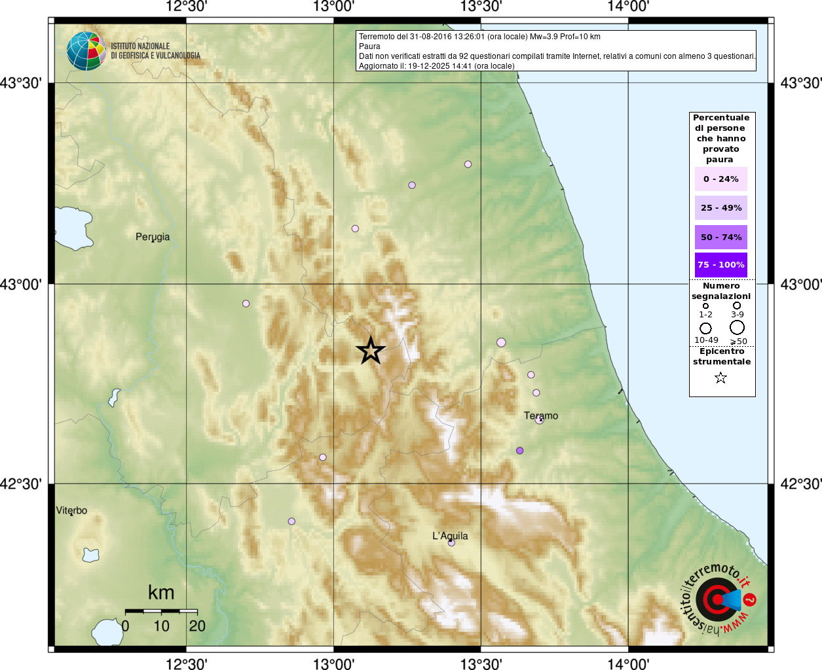822x670 pixels.
Task: Click the haisentitoilterremoto.it target logo
Action: [x=717, y=599]
